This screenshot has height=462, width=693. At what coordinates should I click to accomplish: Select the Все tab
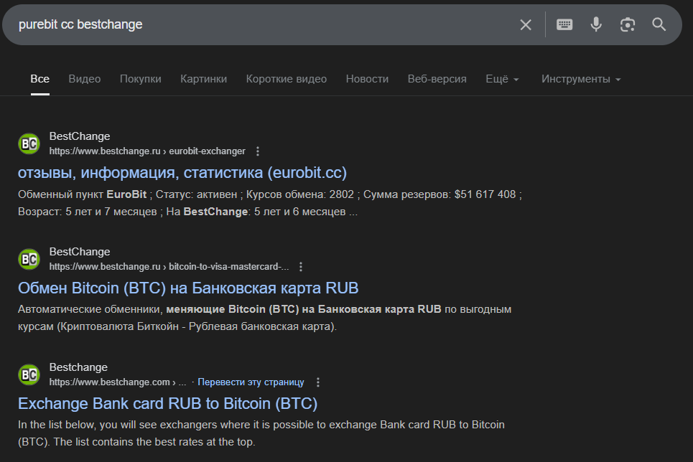pos(39,79)
